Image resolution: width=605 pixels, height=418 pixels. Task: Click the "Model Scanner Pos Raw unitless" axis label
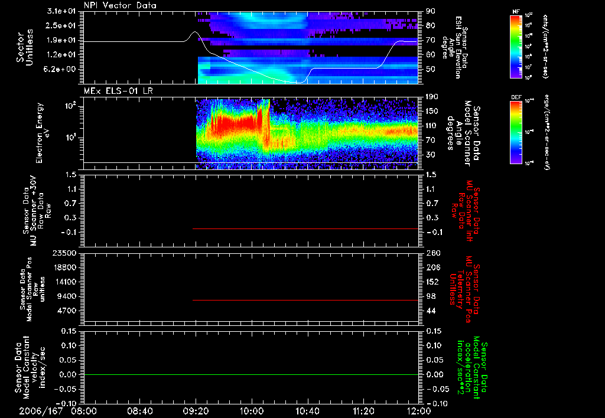pos(32,289)
